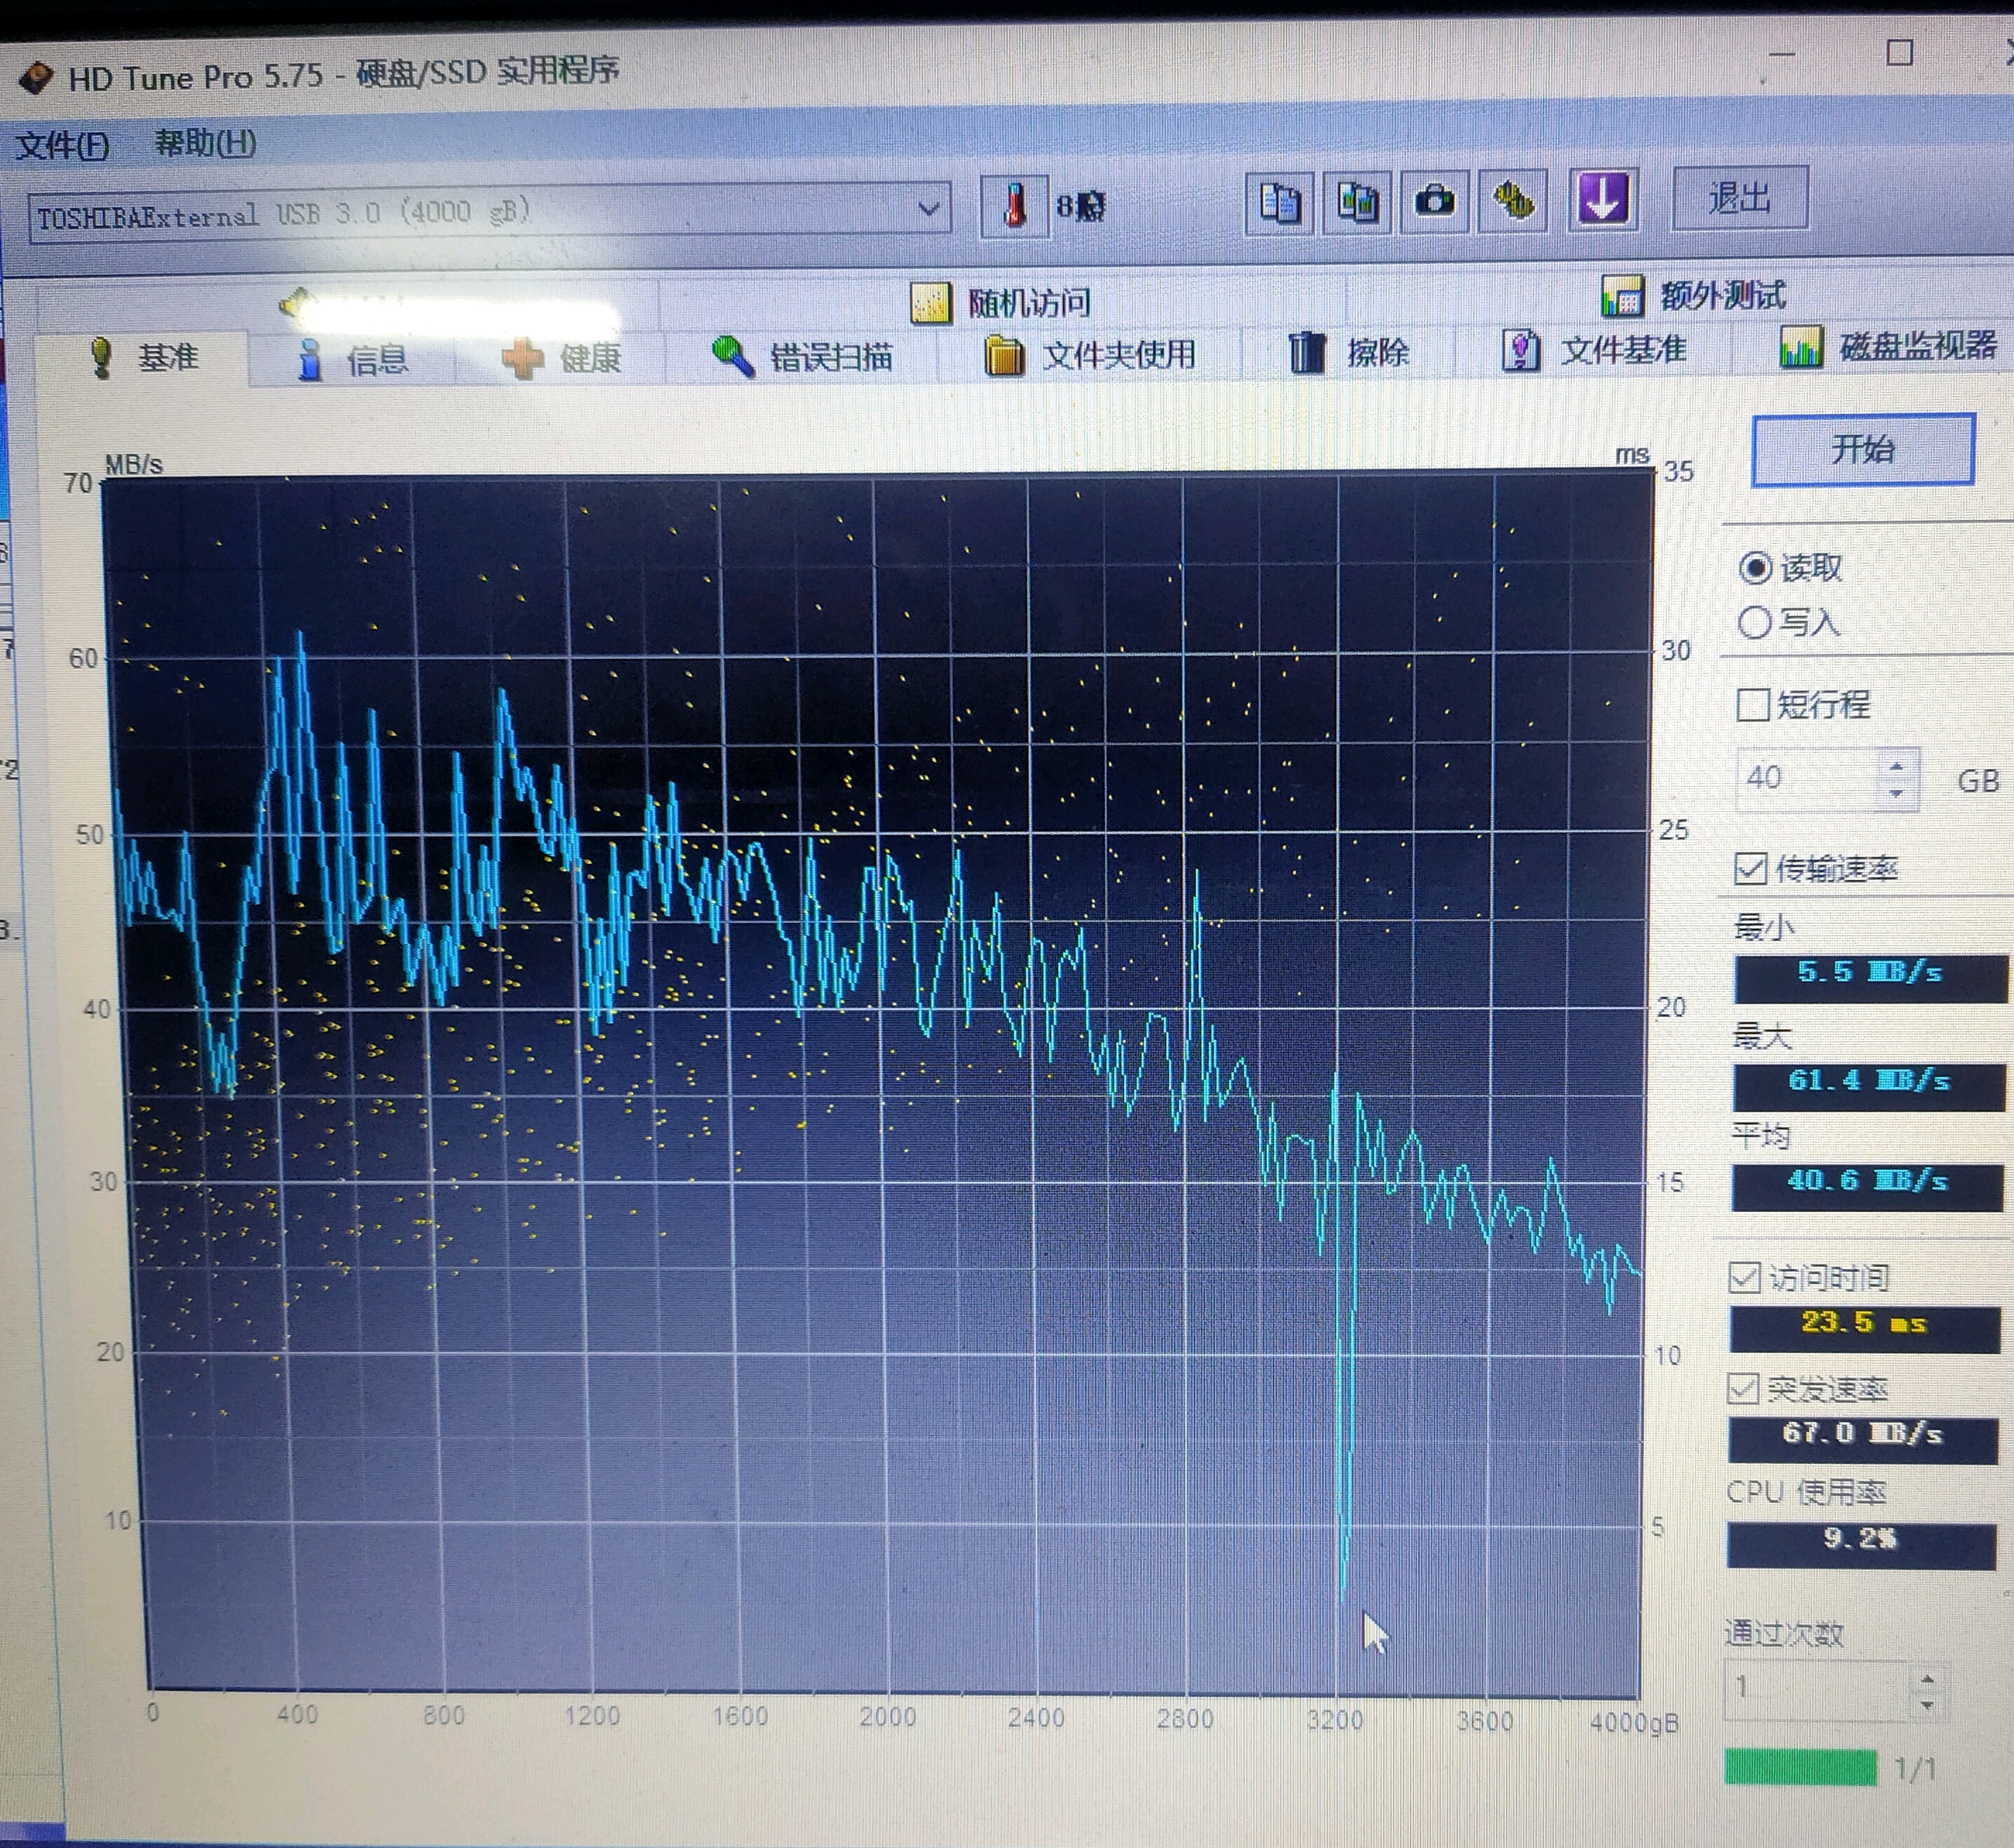
Task: Click the camera save screenshot icon
Action: tap(1435, 201)
